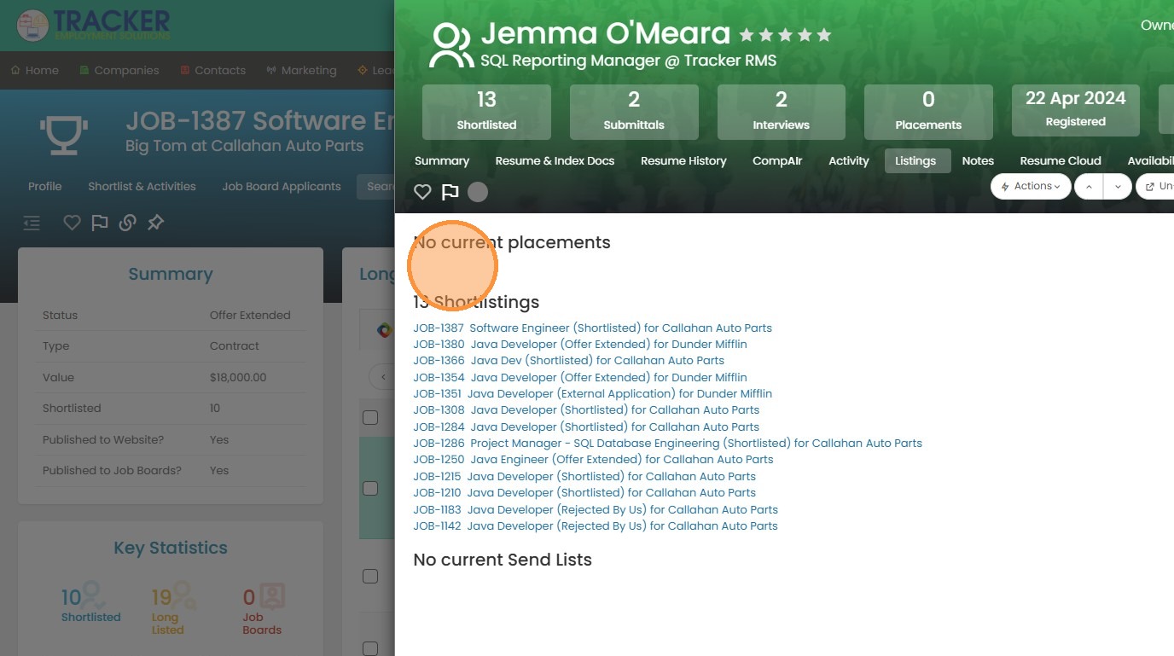
Task: Click the 13 Shortlisted stat tile
Action: coord(486,112)
